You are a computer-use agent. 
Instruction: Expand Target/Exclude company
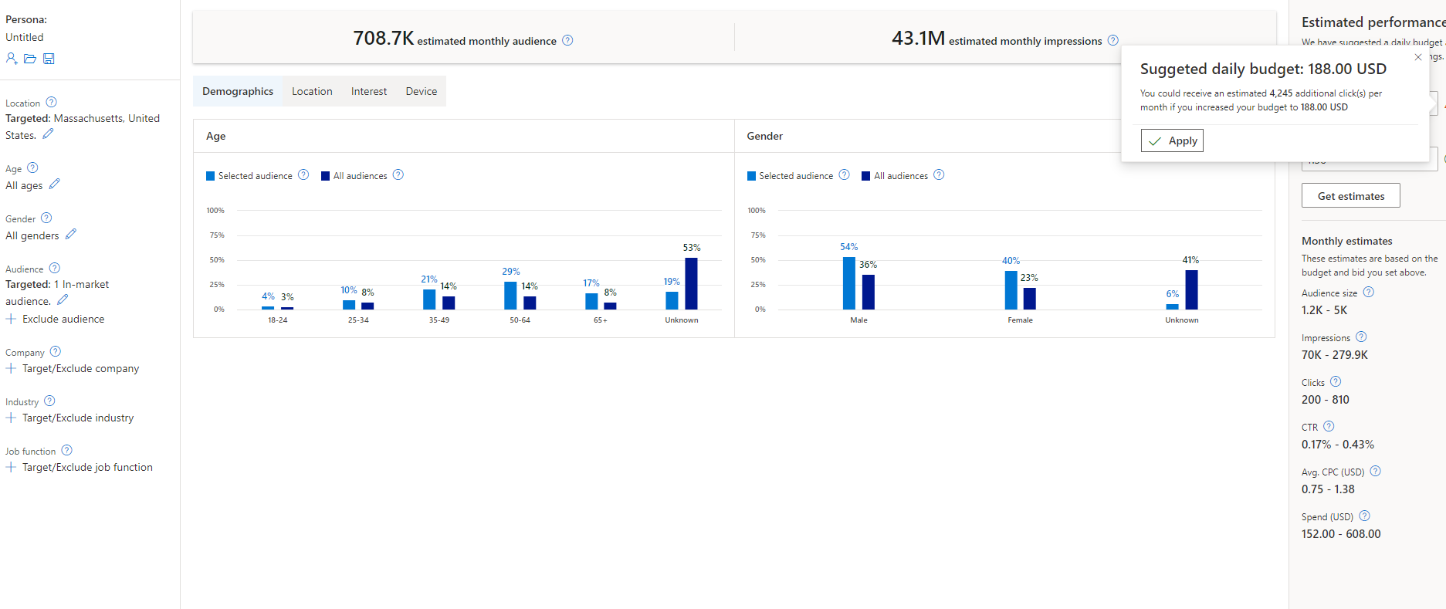tap(73, 368)
